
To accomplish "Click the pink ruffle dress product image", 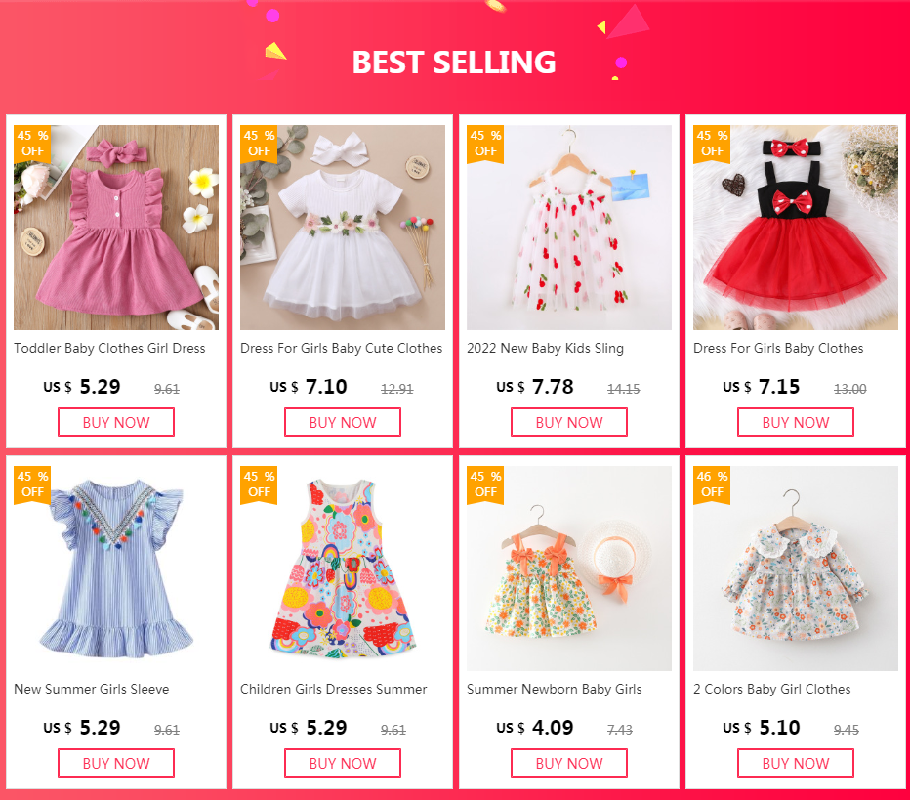I will [116, 228].
